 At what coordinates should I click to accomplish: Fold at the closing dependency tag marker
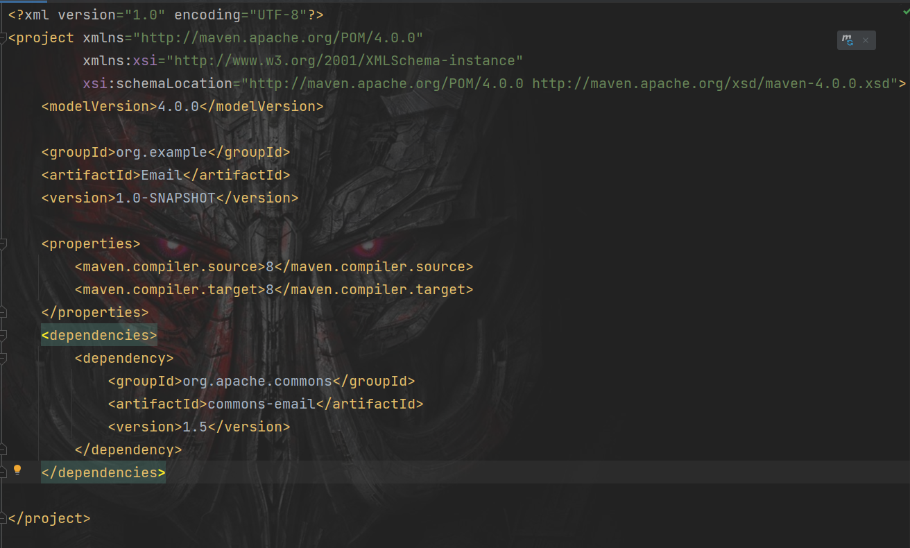point(3,450)
